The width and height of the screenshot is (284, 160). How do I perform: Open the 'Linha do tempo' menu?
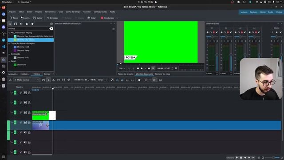[73, 12]
